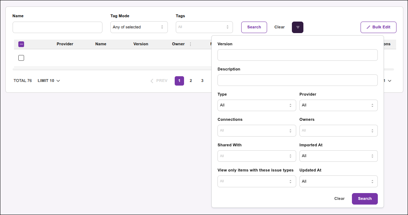
Task: Toggle the select-all header checkbox
Action: pyautogui.click(x=21, y=44)
